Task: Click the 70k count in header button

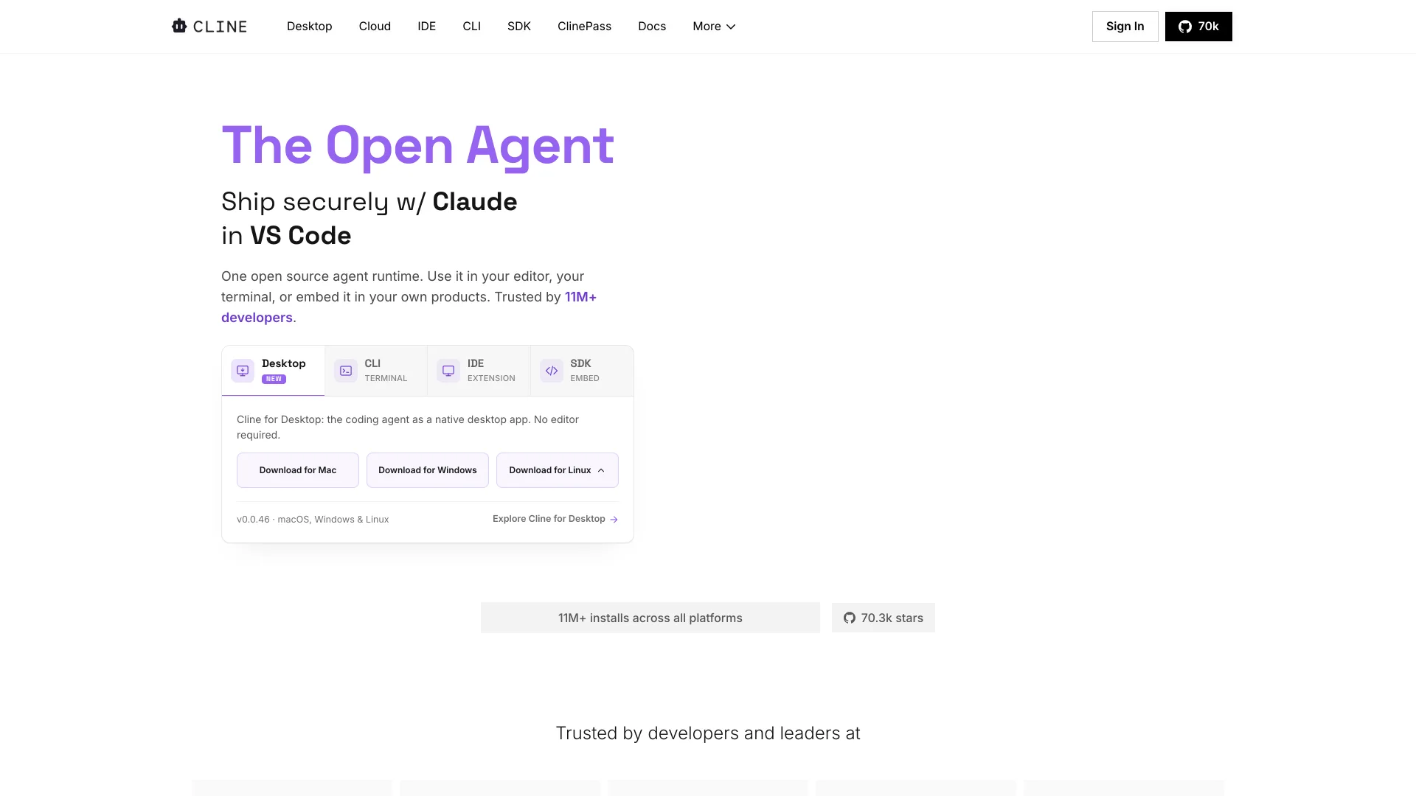Action: 1208,27
